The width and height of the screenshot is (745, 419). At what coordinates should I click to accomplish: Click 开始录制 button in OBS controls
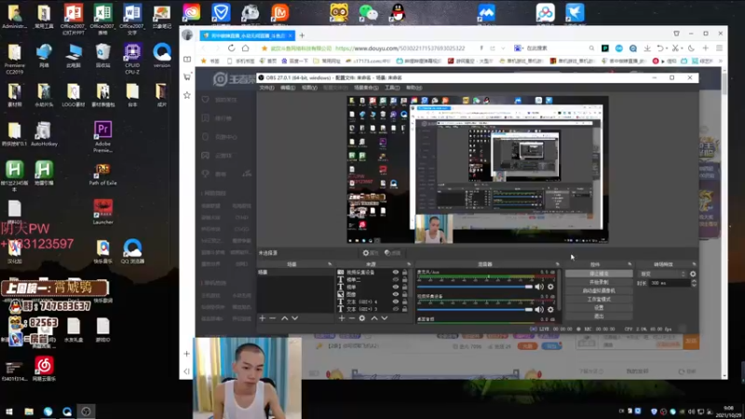[x=599, y=282]
